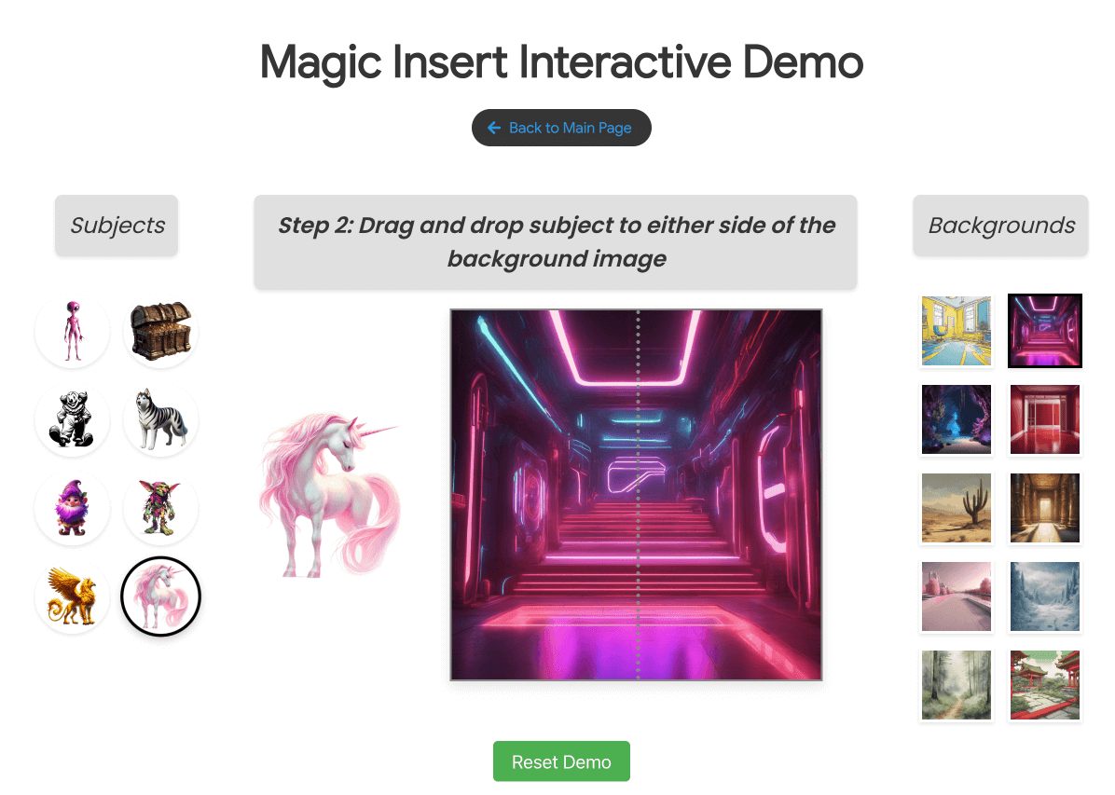Select the pink alien subject

72,331
